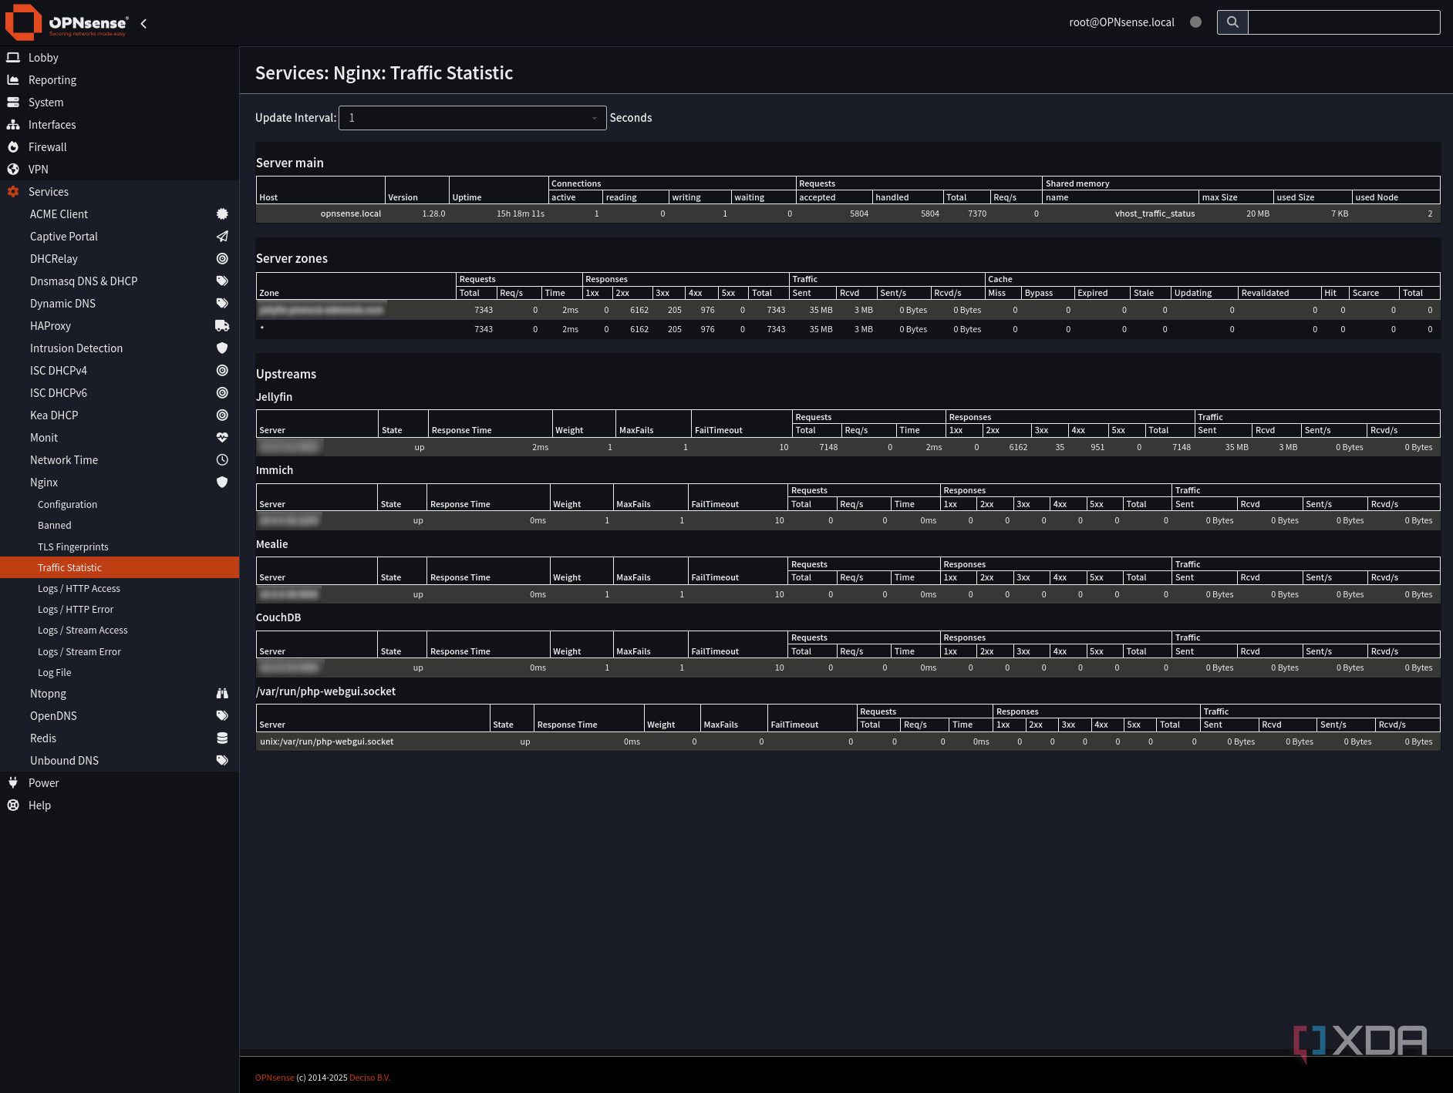Open Logs / Stream Access
This screenshot has width=1453, height=1093.
(x=120, y=630)
